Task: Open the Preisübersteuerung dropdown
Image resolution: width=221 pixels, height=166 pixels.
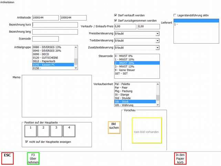Action: coord(157,34)
